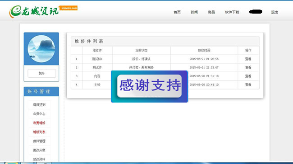The image size is (293, 164).
Task: Open 我要维修 in the account sidebar
Action: [39, 123]
